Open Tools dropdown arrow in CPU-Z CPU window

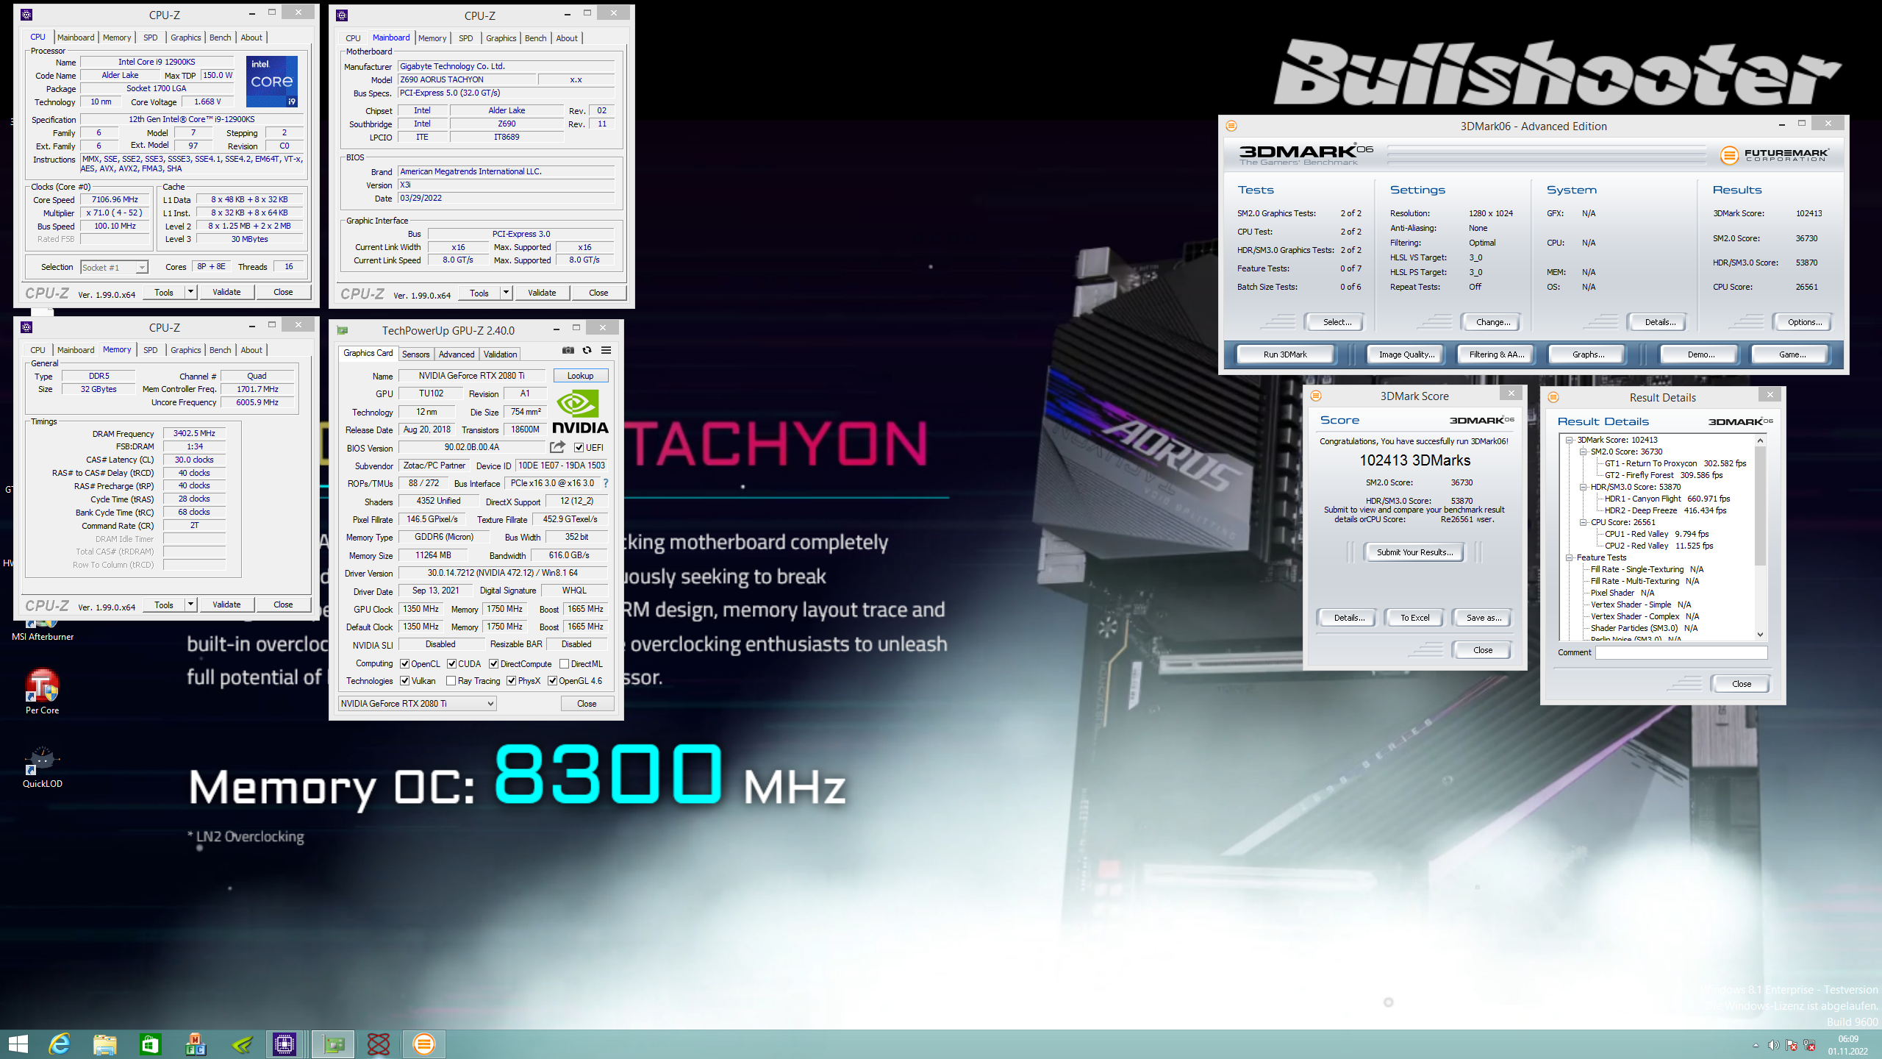coord(190,292)
